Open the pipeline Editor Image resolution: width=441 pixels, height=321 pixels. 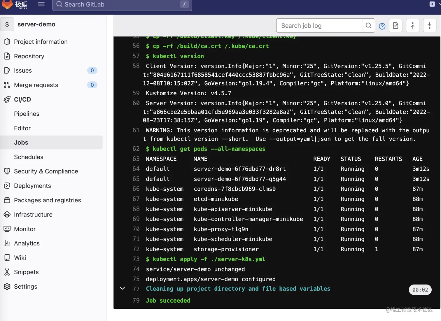pyautogui.click(x=22, y=128)
